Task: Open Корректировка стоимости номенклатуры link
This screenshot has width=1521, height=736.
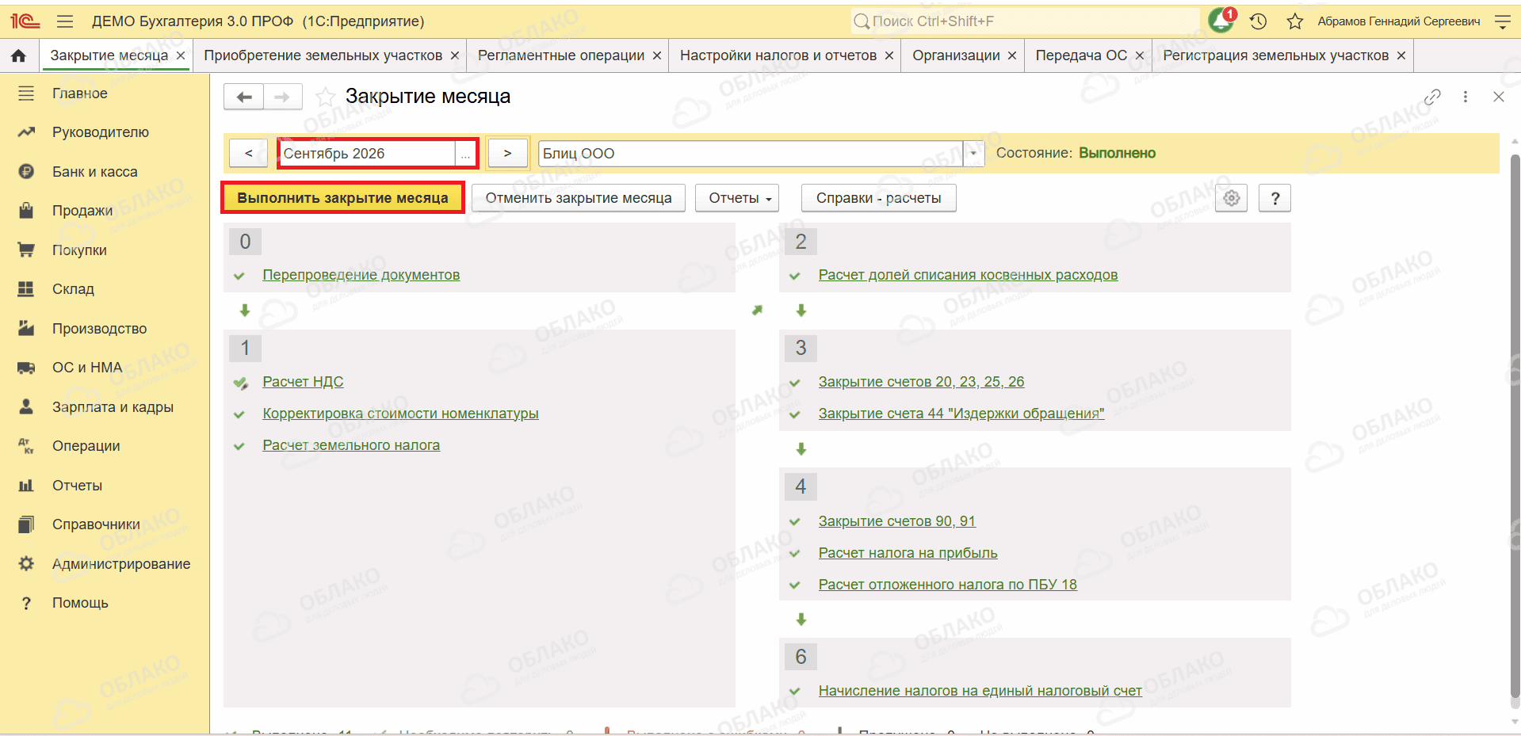Action: click(400, 414)
